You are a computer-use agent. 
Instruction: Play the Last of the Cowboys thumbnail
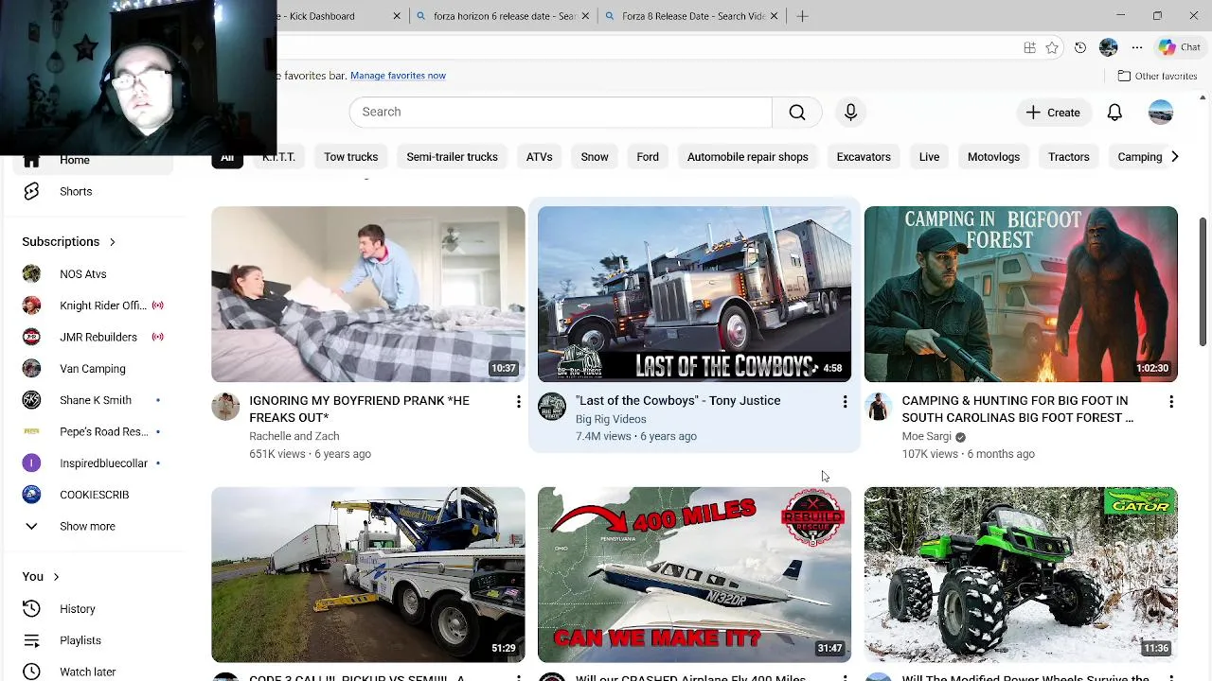tap(694, 294)
